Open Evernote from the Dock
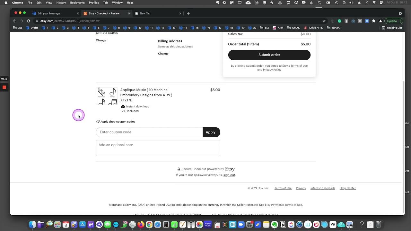The image size is (411, 231). [x=275, y=225]
